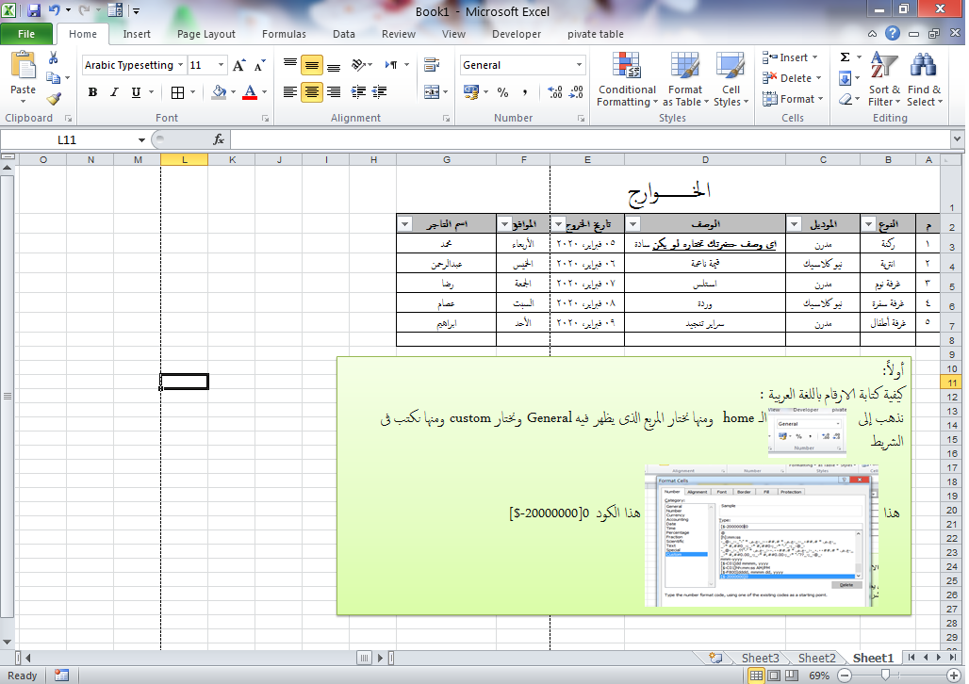This screenshot has height=684, width=969.
Task: Open the font name dropdown
Action: coord(180,65)
